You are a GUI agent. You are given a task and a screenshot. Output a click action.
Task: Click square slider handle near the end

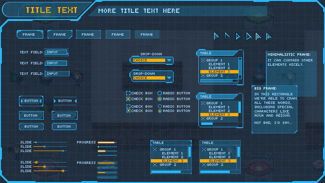[63, 151]
